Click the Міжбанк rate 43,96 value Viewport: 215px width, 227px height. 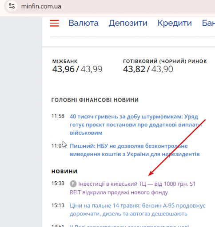[x=63, y=69]
